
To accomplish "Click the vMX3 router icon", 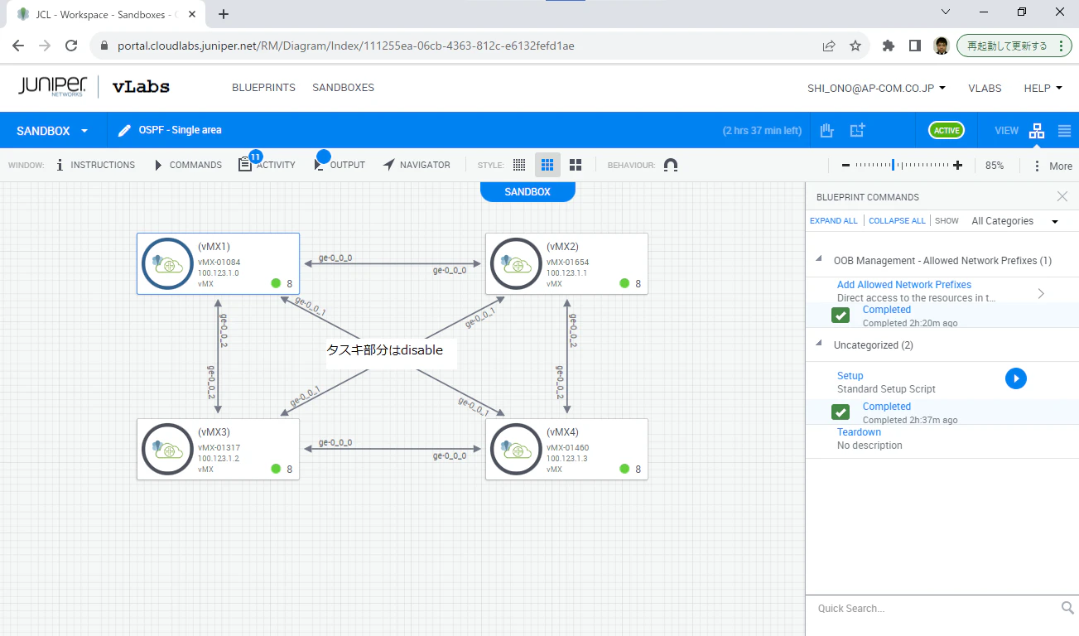I will [168, 450].
